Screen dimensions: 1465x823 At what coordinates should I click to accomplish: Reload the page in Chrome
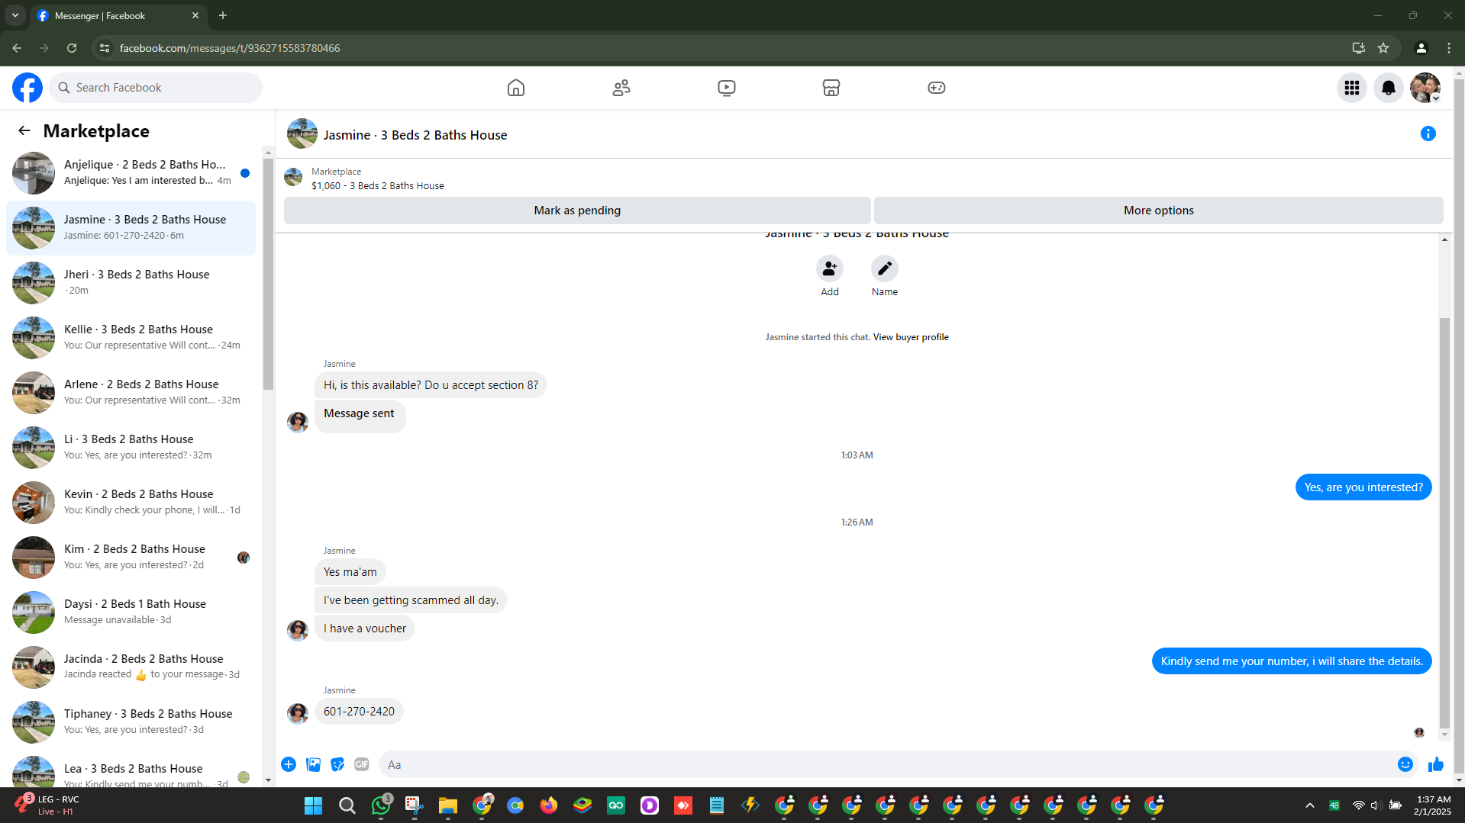coord(72,48)
